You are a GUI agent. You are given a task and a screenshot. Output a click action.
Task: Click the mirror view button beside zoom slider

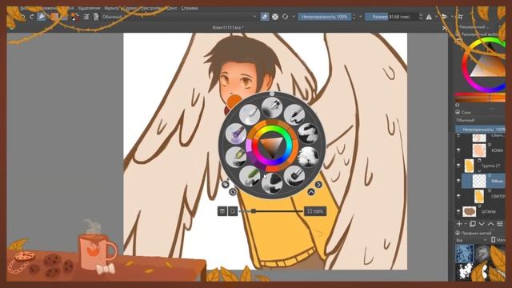tap(233, 211)
